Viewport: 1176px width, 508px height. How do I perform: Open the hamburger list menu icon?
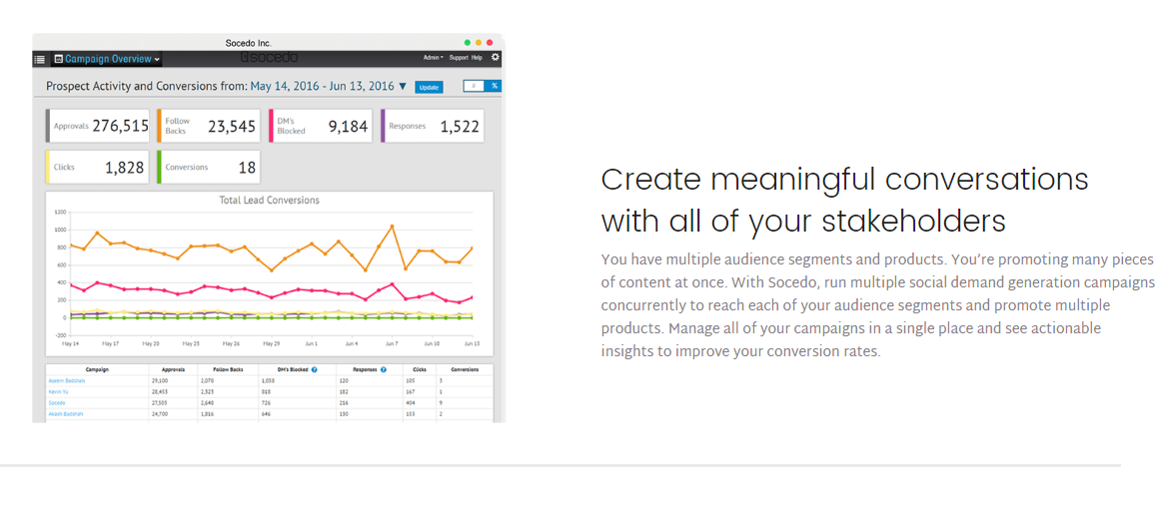click(x=40, y=59)
